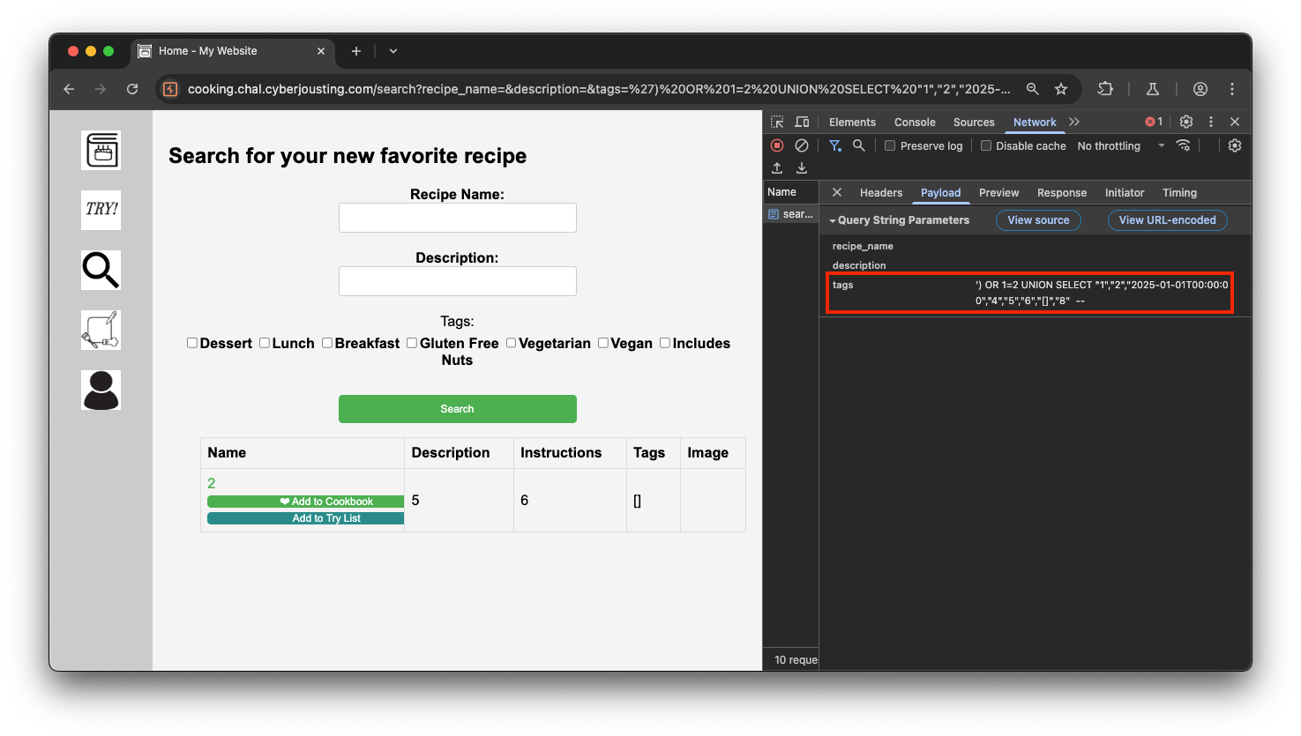1301x736 pixels.
Task: Toggle the device toolbar in DevTools
Action: click(x=802, y=122)
